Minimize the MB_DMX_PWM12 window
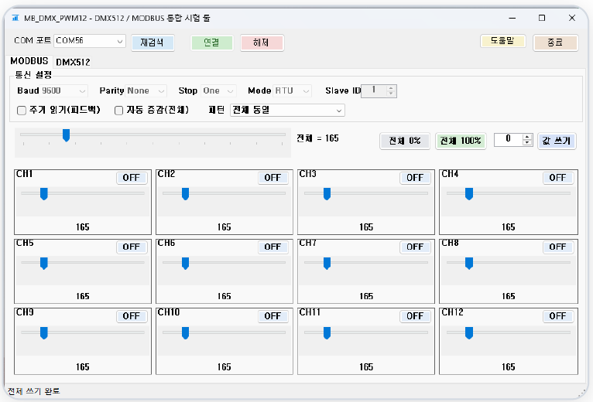 point(512,18)
